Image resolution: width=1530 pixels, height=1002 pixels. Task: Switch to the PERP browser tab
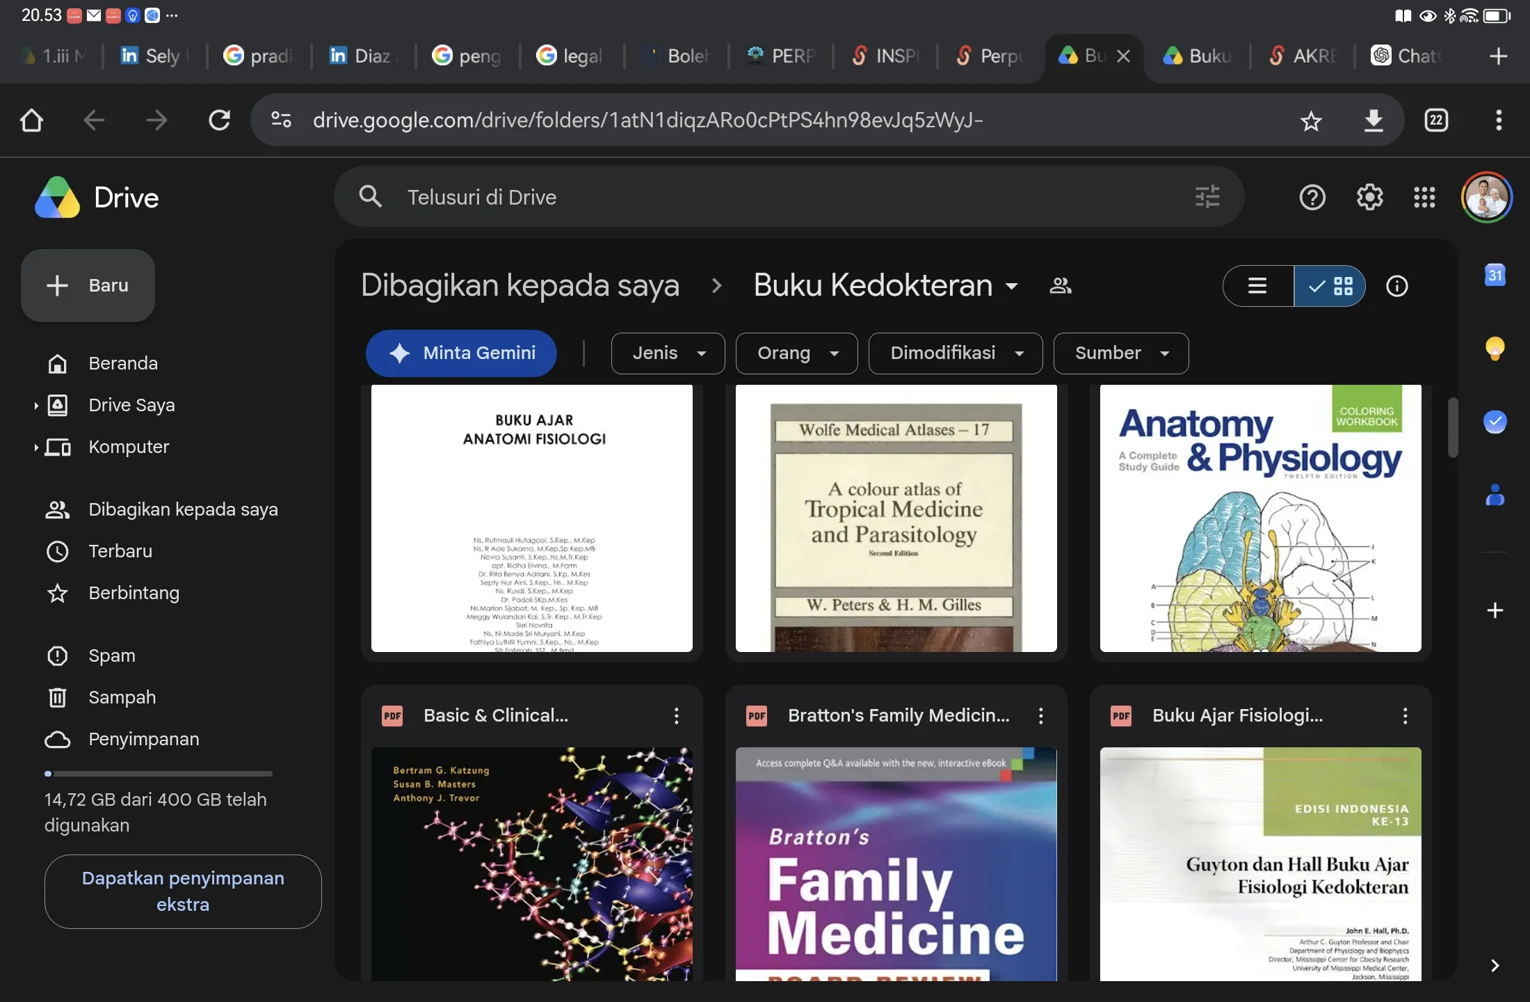pyautogui.click(x=780, y=56)
